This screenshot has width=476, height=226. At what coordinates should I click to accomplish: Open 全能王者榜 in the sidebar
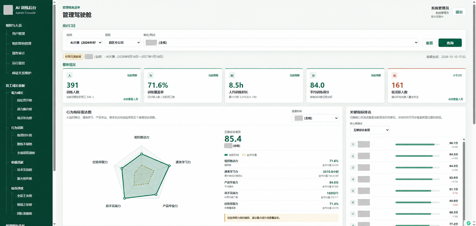coord(25,196)
